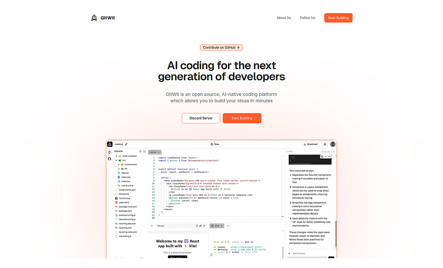The height and width of the screenshot is (268, 443).
Task: Open the Network 169.254.0.21:5173 link
Action: [248, 250]
